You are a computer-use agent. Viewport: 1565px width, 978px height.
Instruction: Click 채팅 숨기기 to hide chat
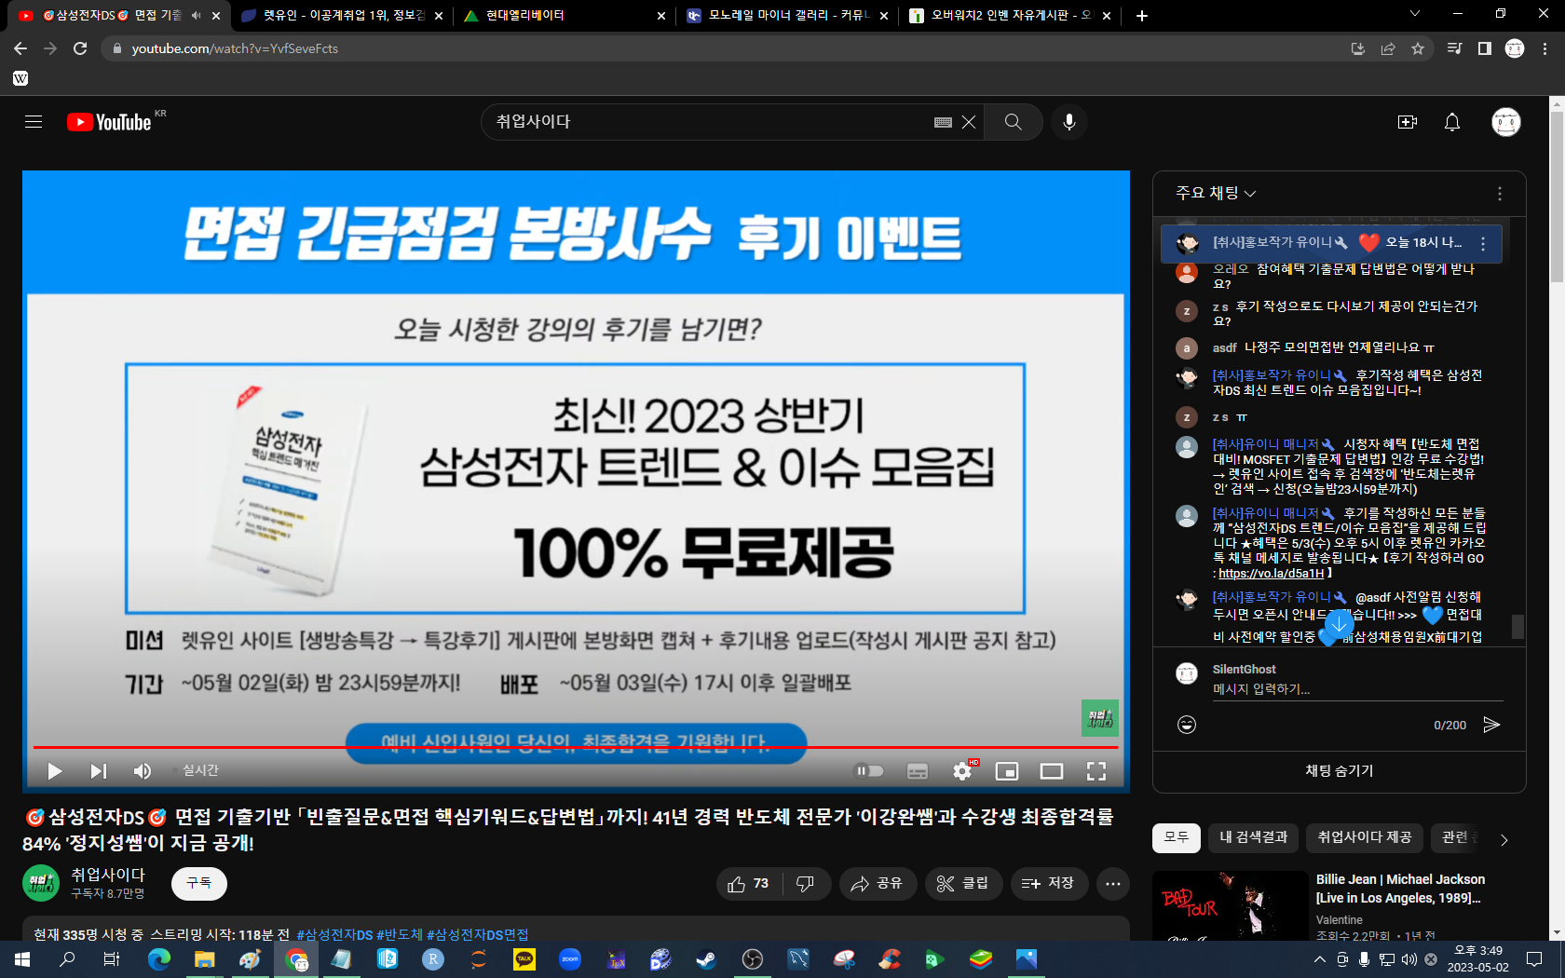[x=1339, y=771]
